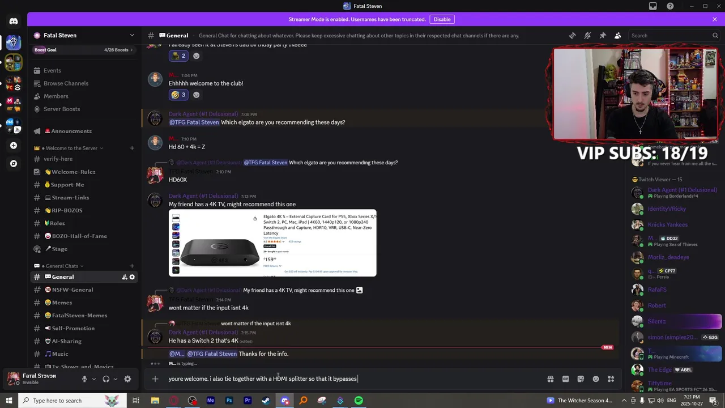Open Steam from the taskbar
This screenshot has height=408, width=725.
point(266,401)
